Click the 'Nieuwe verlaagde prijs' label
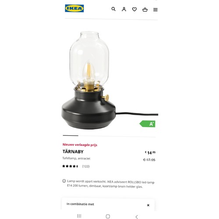Viewport: 219px width, 219px height. pyautogui.click(x=80, y=145)
